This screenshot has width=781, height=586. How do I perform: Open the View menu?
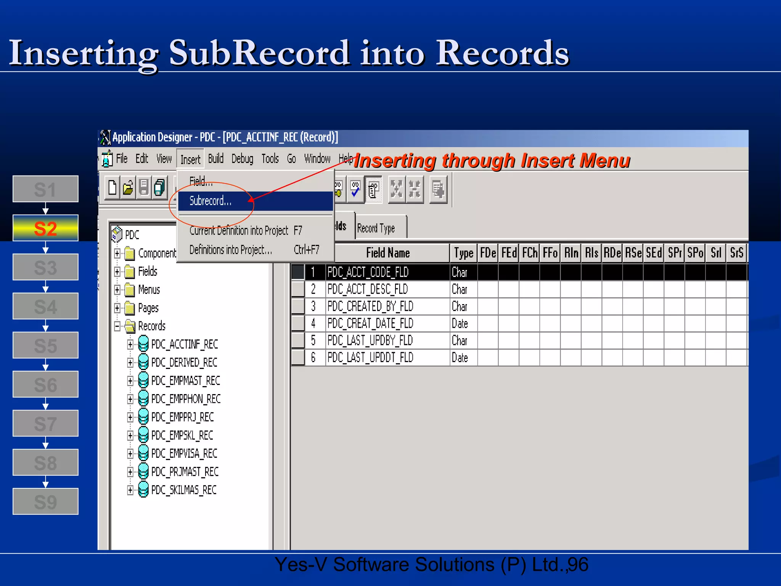click(164, 159)
